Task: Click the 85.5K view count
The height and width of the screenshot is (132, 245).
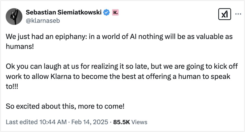Action: click(121, 122)
